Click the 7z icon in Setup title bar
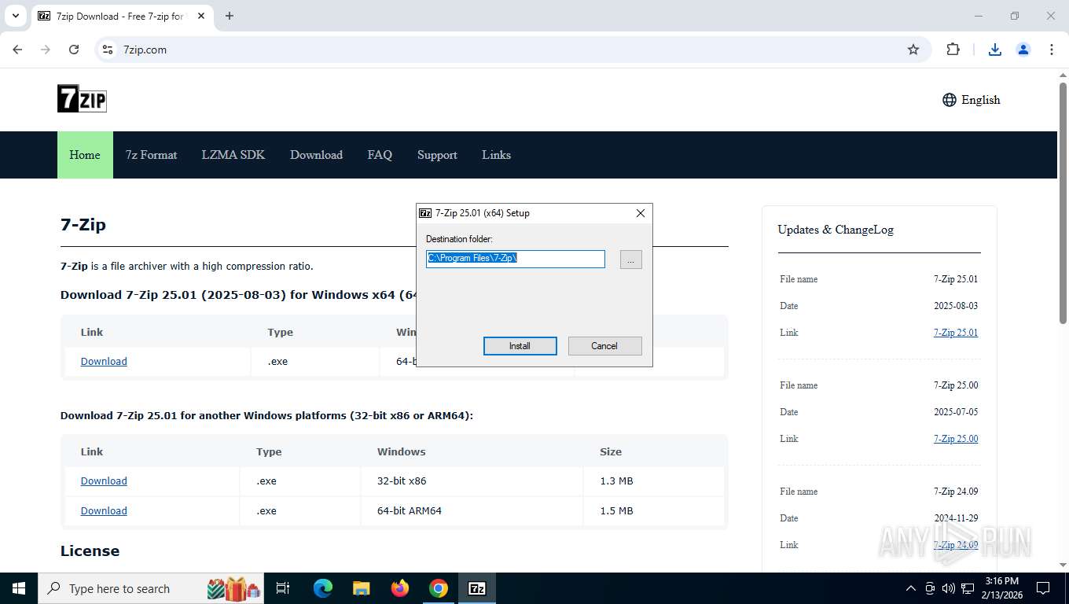This screenshot has height=604, width=1069. coord(425,213)
